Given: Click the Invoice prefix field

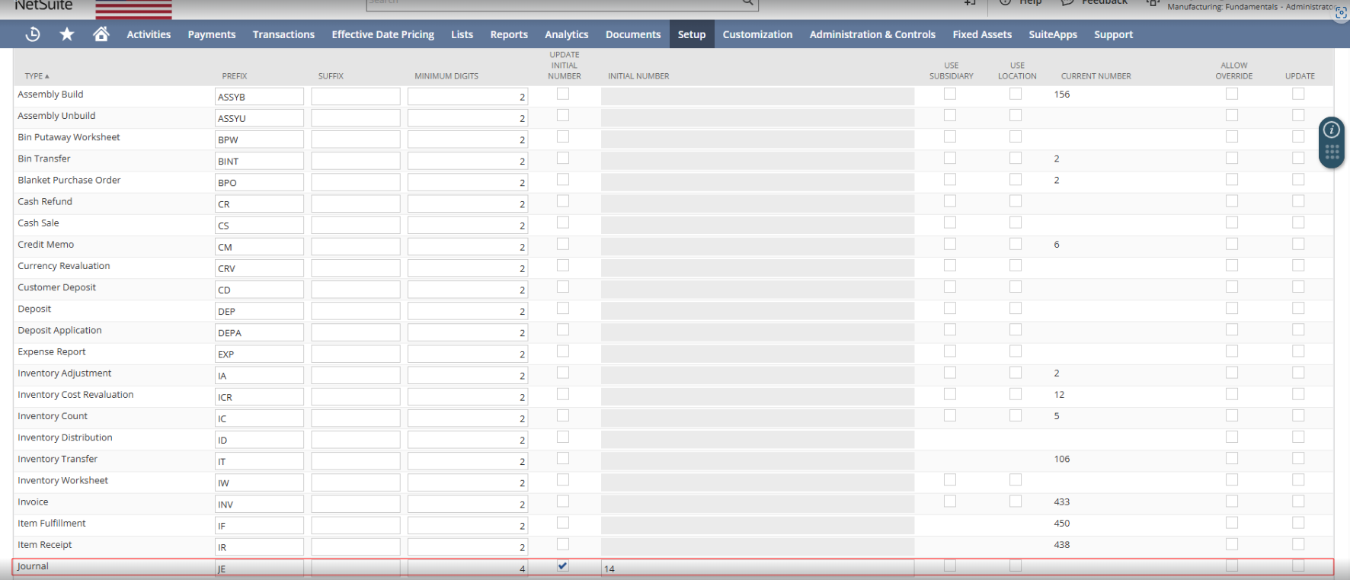Looking at the screenshot, I should pos(259,505).
